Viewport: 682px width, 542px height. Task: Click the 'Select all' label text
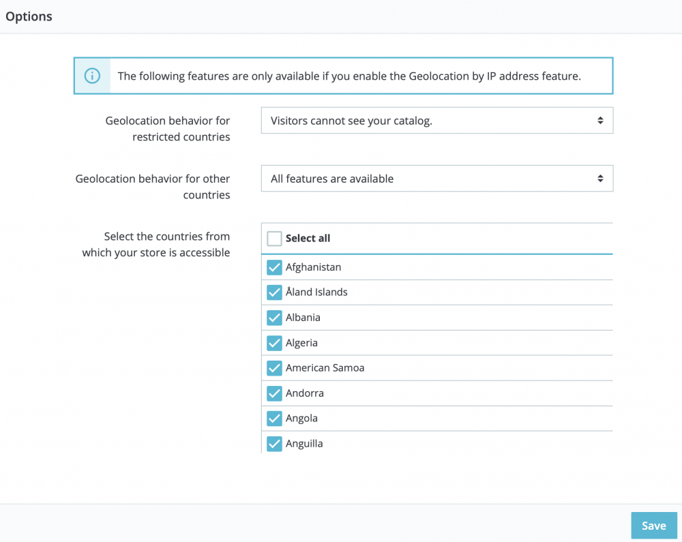click(x=308, y=239)
